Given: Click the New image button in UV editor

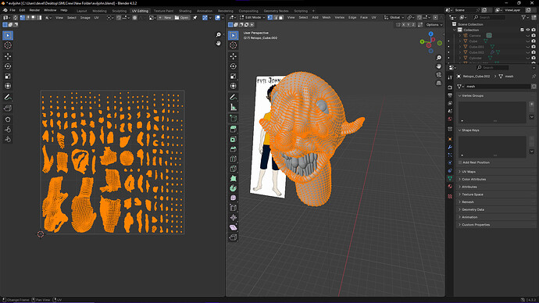Looking at the screenshot, I should click(x=165, y=17).
